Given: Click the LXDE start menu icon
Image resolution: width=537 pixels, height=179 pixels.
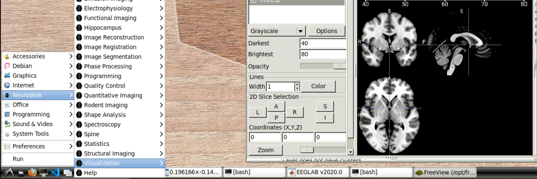Looking at the screenshot, I should tap(8, 173).
